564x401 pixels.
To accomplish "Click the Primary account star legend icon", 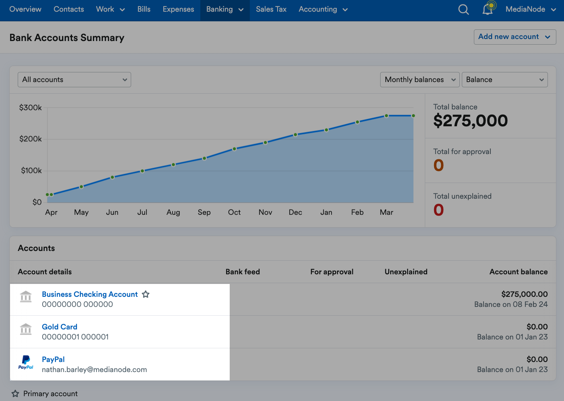I will coord(15,393).
